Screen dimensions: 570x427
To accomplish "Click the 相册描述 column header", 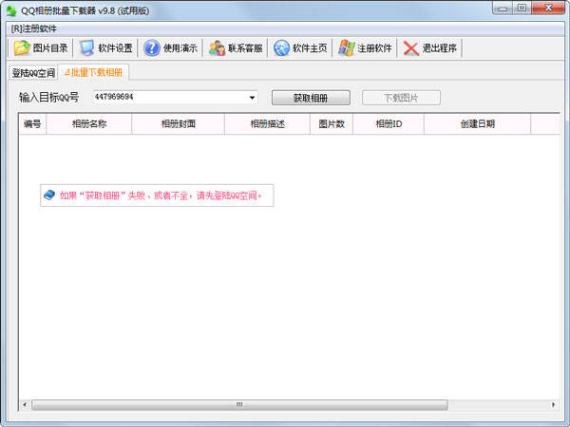I will (x=267, y=123).
